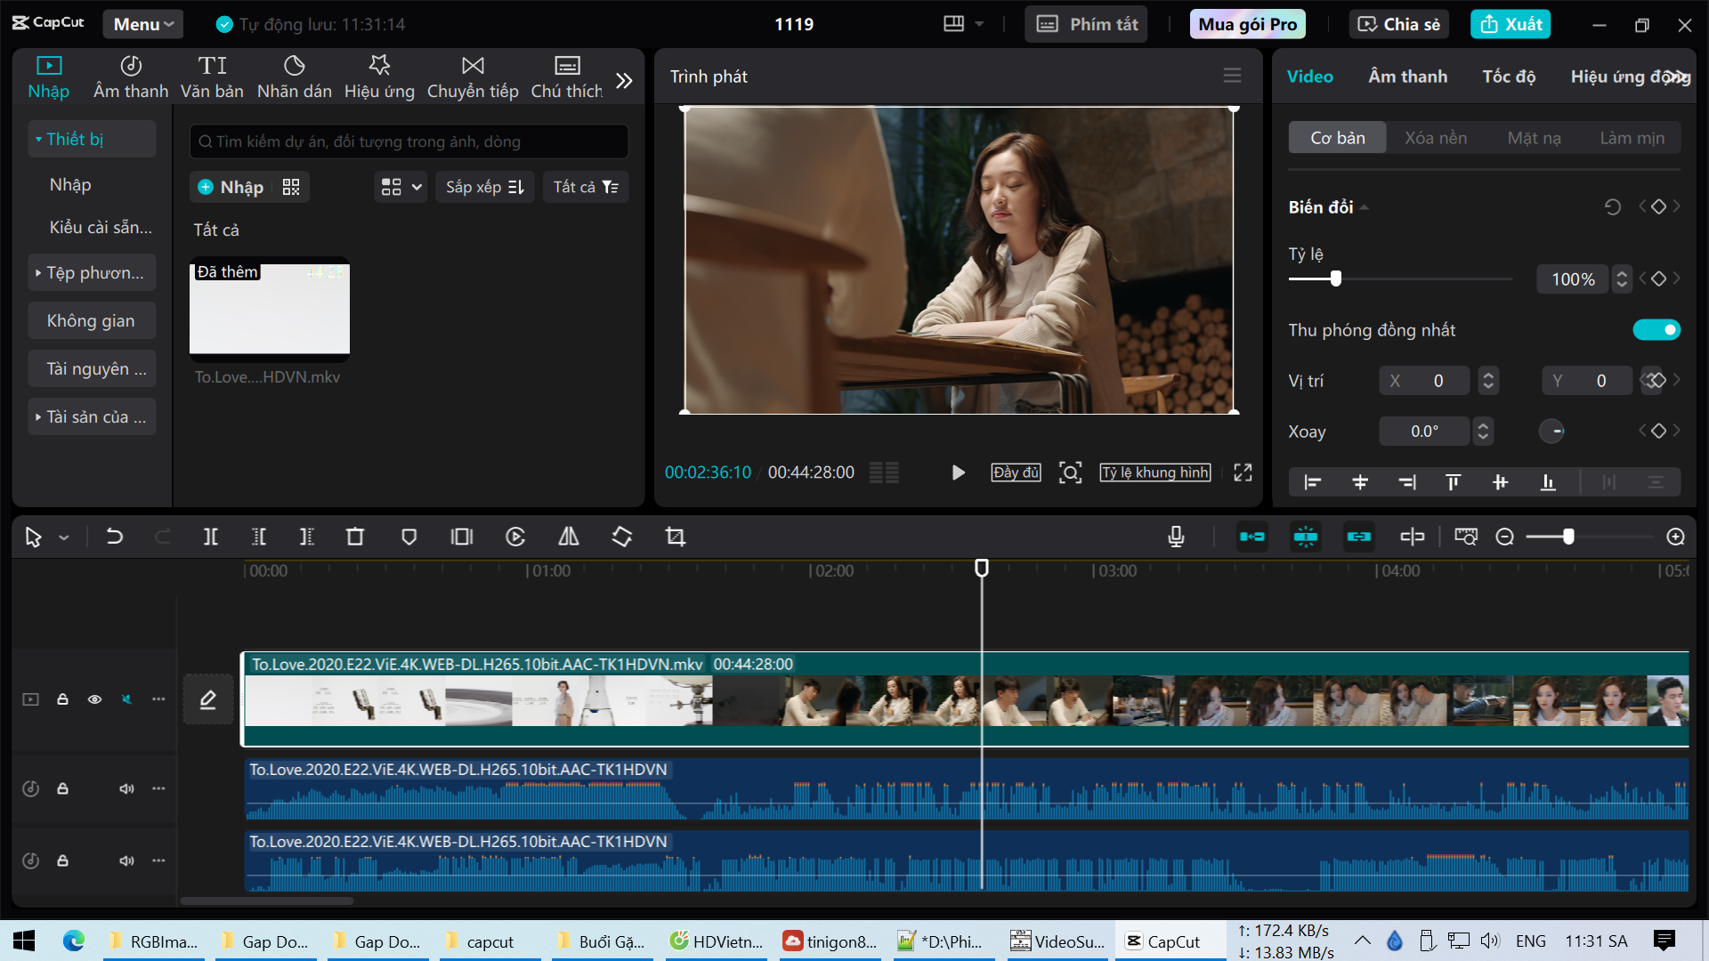Image resolution: width=1709 pixels, height=961 pixels.
Task: Expand more media tabs double arrow
Action: tap(624, 80)
